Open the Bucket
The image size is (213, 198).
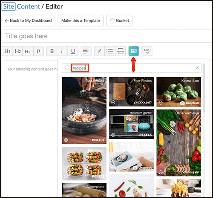[119, 20]
